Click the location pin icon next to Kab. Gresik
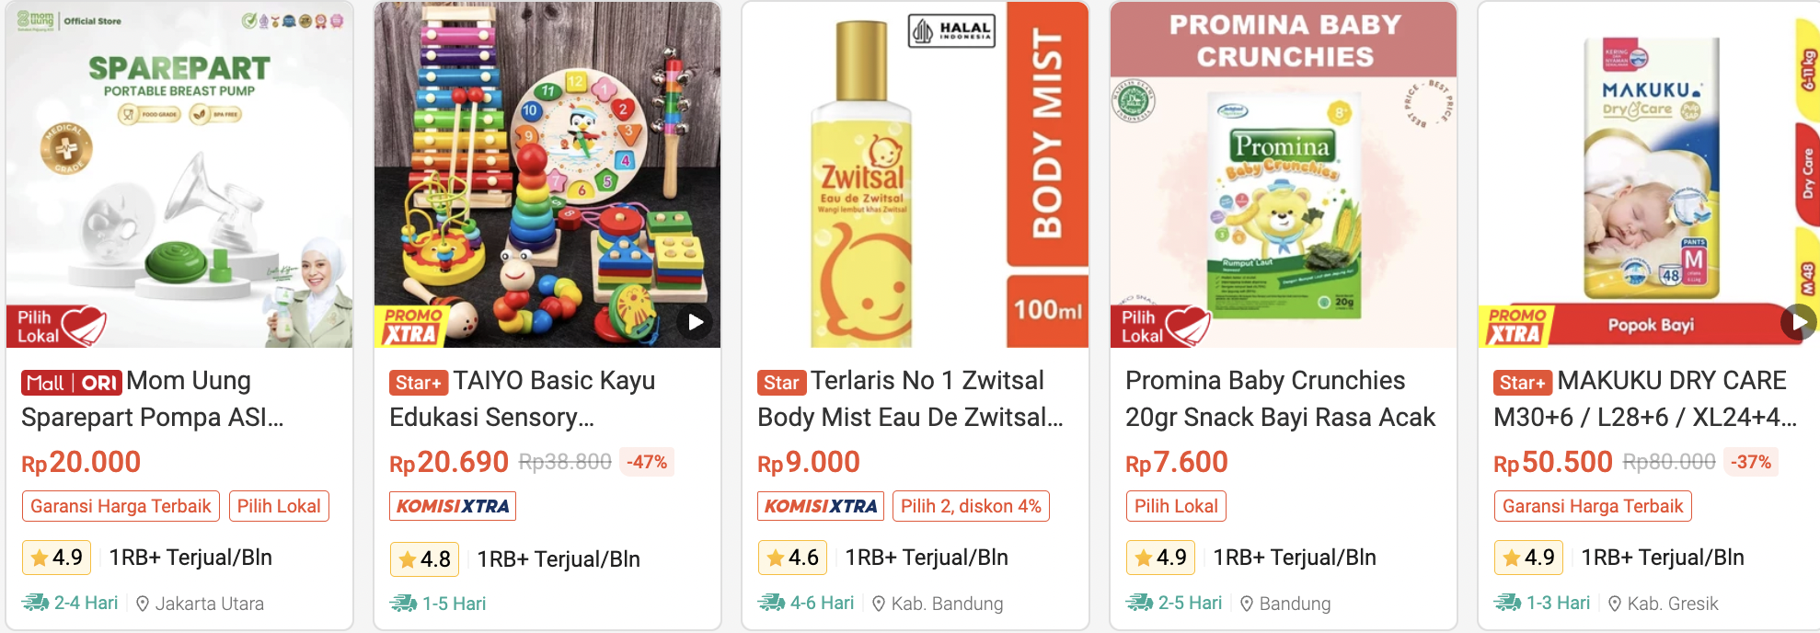Viewport: 1820px width, 633px height. (1615, 604)
